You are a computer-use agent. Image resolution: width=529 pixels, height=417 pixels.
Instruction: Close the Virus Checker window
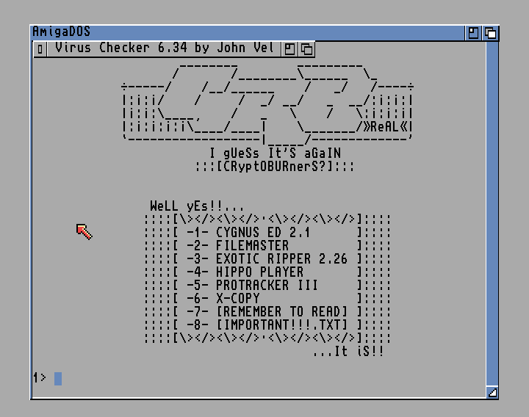click(40, 49)
